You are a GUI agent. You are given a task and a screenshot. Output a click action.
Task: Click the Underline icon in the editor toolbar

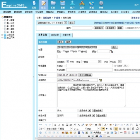[x=63, y=125]
